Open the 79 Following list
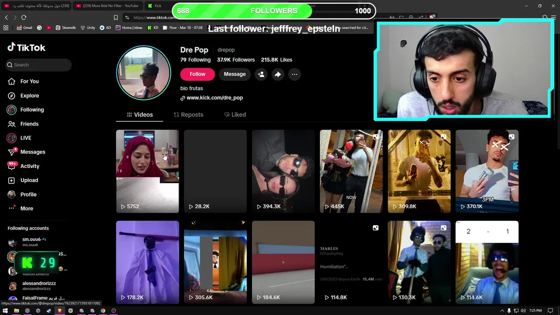Viewport: 560px width, 315px height. 195,60
